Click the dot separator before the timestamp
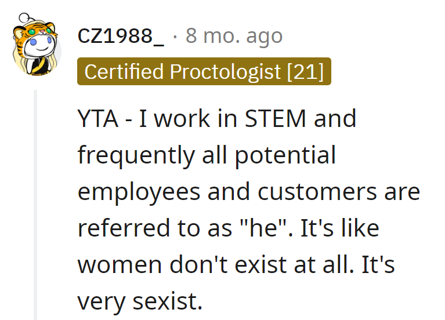This screenshot has width=445, height=320. click(175, 37)
